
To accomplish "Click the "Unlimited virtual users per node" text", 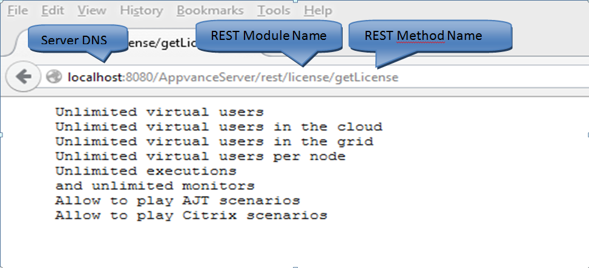I will click(x=200, y=157).
